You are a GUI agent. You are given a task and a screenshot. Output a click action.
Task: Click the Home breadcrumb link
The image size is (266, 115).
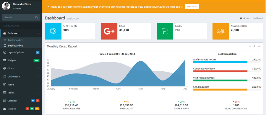click(246, 18)
